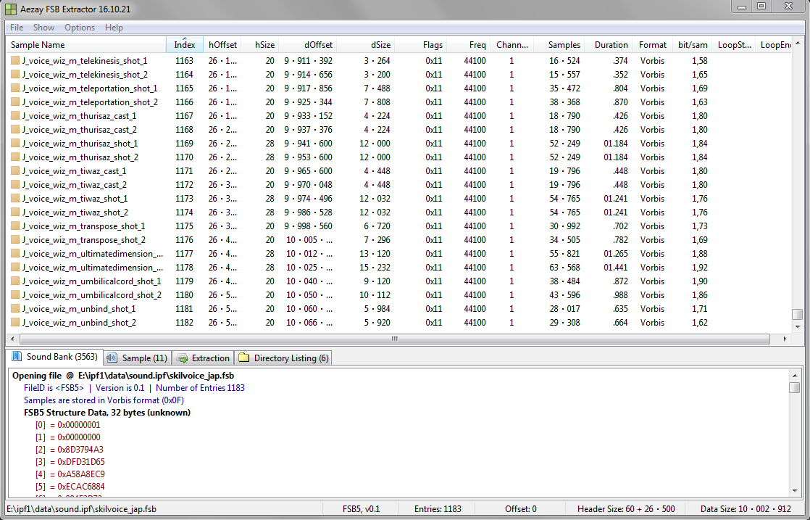The width and height of the screenshot is (810, 520).
Task: Sort by the Sample Name column header
Action: tap(85, 44)
